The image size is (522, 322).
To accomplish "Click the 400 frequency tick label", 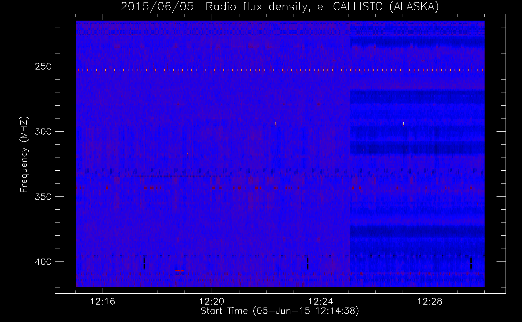I will click(43, 262).
